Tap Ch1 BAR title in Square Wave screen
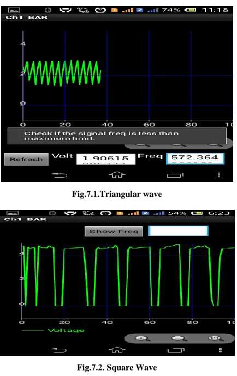 click(25, 219)
